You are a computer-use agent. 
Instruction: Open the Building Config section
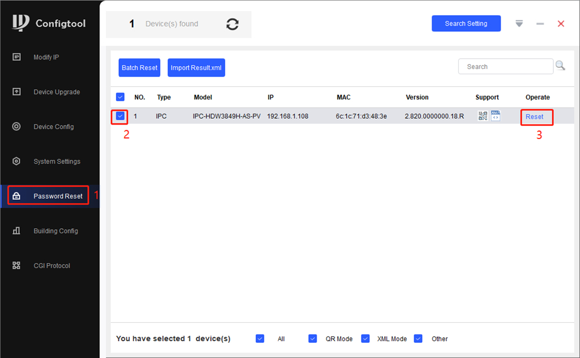(x=55, y=231)
